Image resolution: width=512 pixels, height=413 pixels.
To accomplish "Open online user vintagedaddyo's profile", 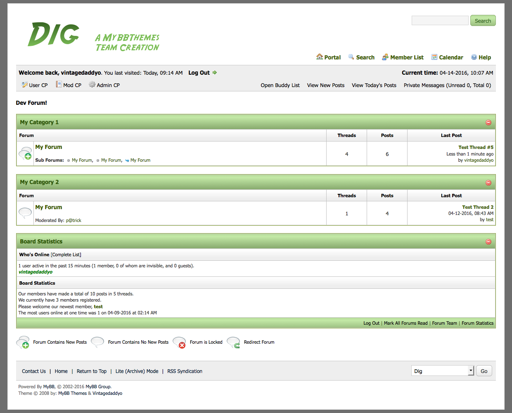I will (36, 272).
